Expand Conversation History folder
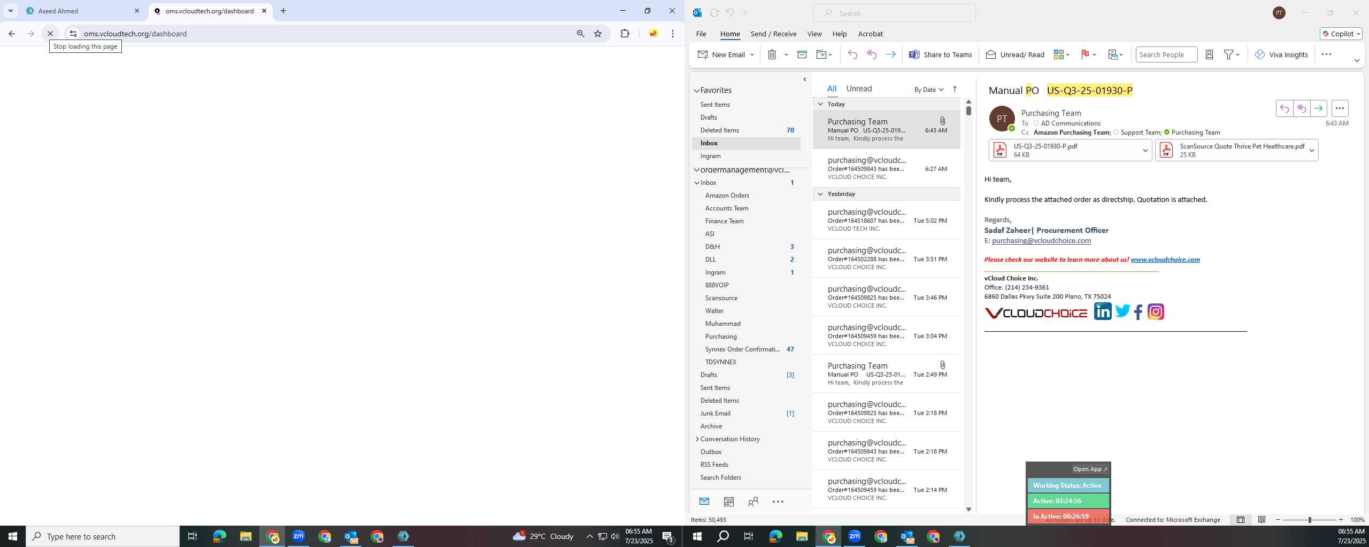 point(697,439)
